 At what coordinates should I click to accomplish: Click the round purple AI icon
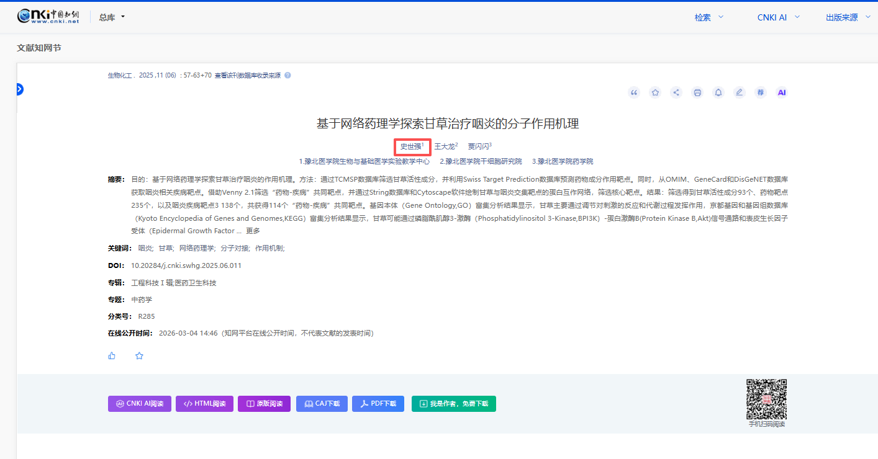pyautogui.click(x=782, y=92)
